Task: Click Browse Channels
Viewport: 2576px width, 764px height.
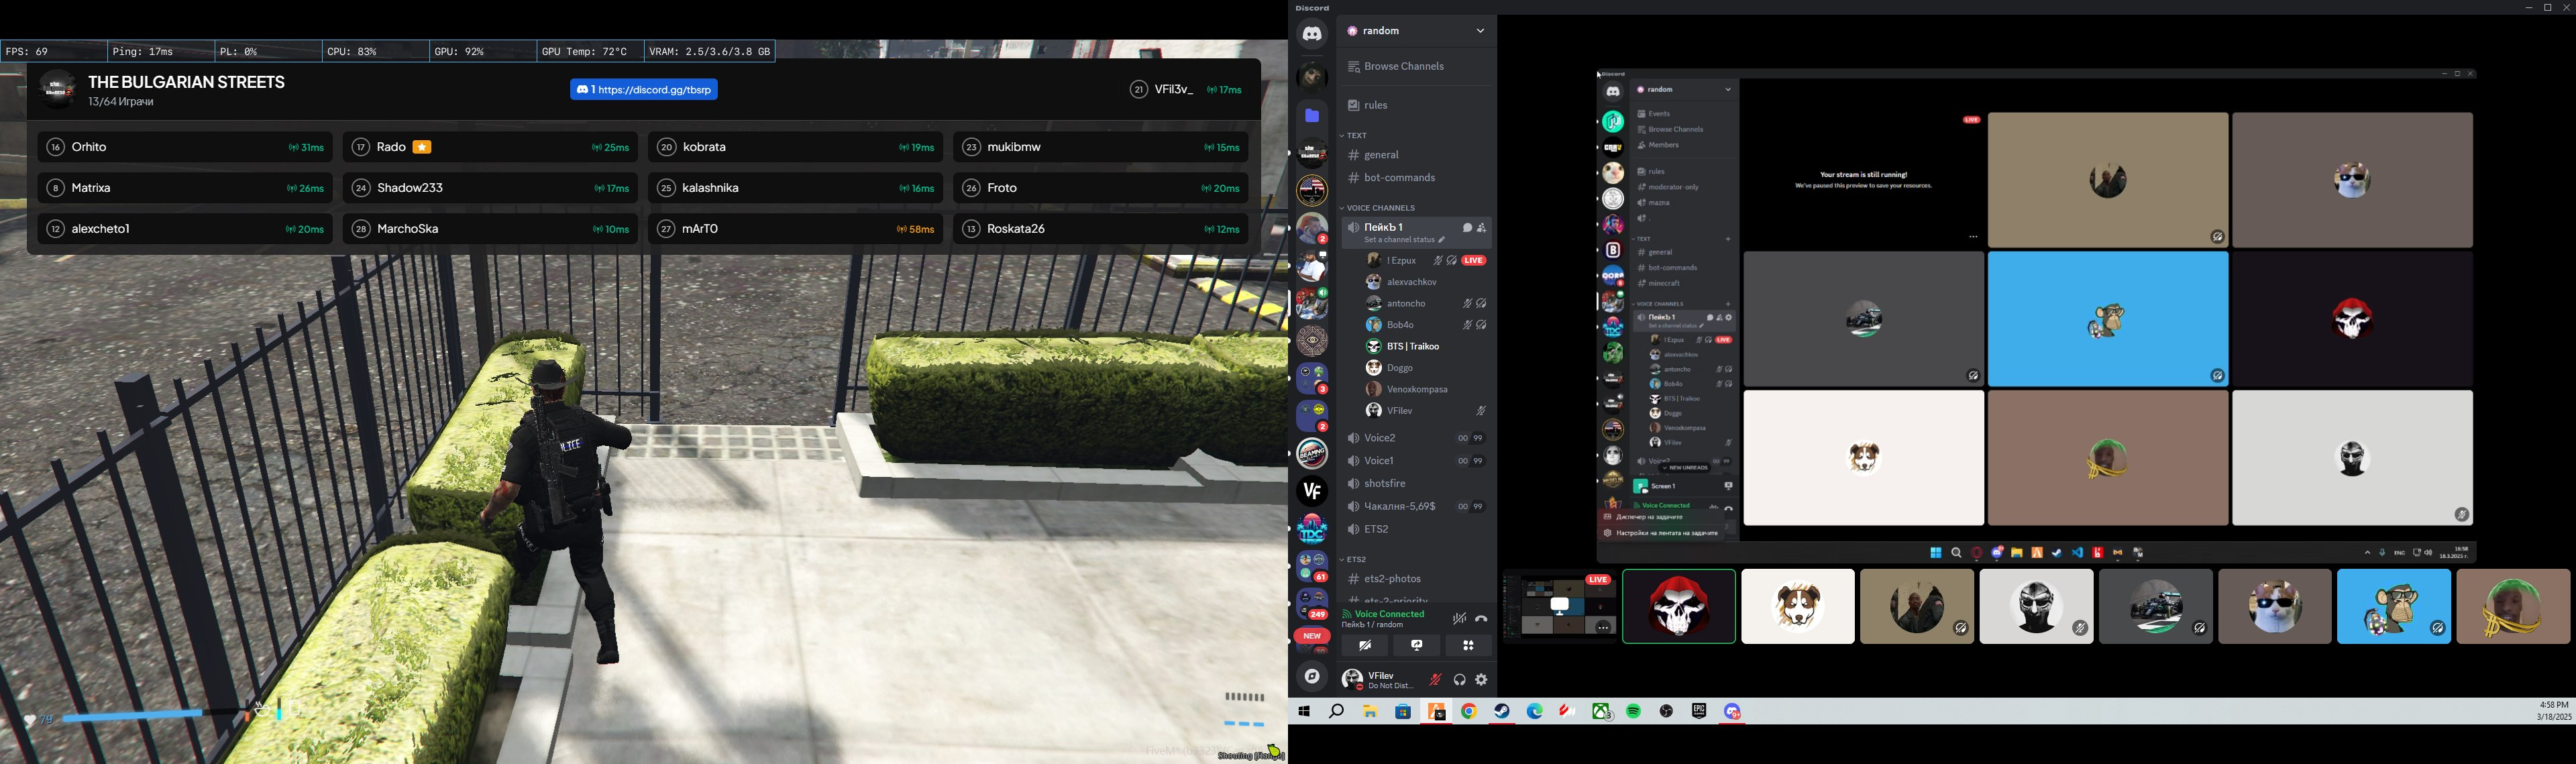Action: coord(1403,67)
